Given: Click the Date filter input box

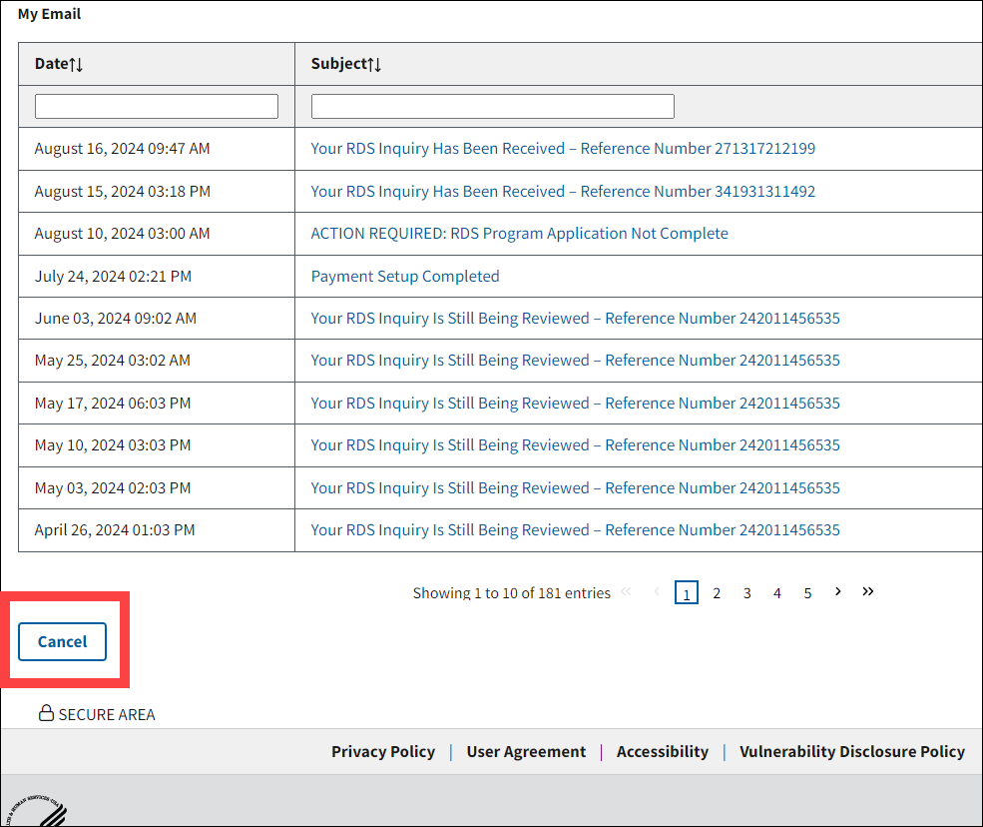Looking at the screenshot, I should pos(157,107).
